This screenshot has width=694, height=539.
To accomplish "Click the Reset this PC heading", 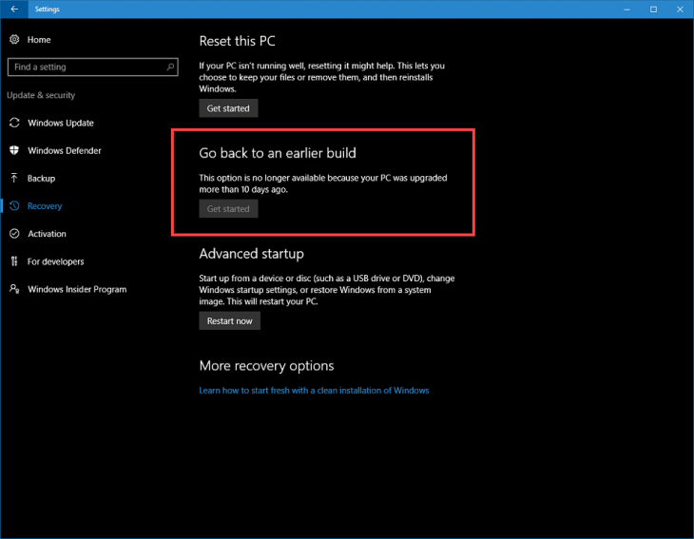I will [237, 41].
